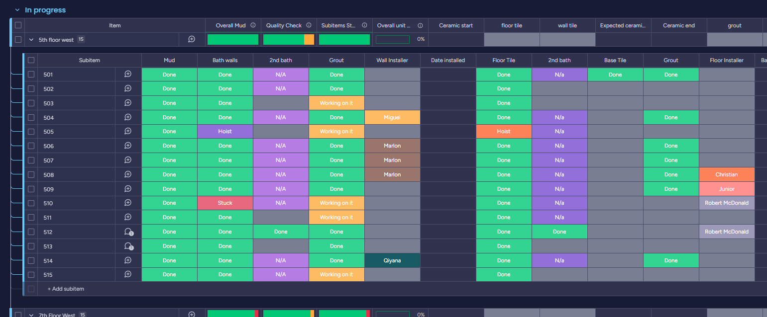767x317 pixels.
Task: Select checkbox for subitem 504
Action: (x=31, y=118)
